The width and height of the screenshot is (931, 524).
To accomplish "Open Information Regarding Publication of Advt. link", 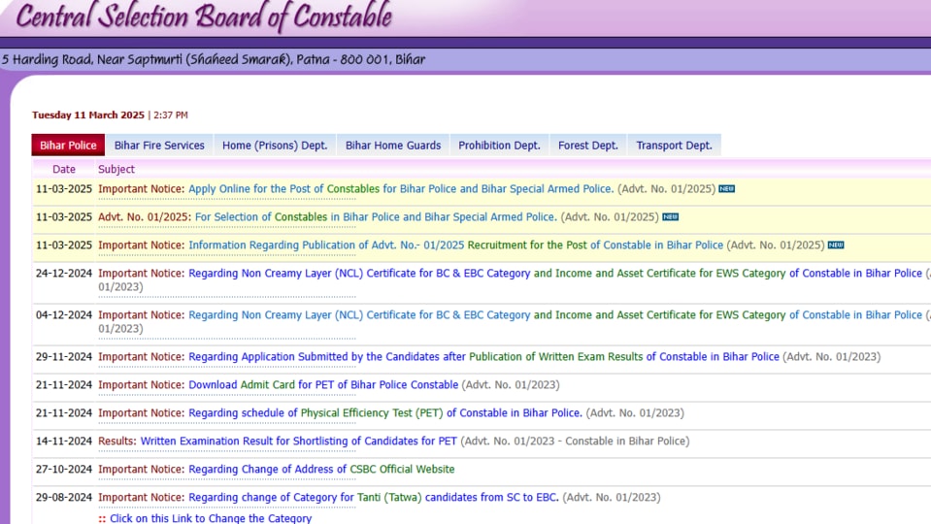I will point(455,246).
